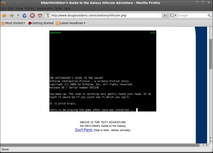Stop loading the page
213x153 pixels.
point(32,16)
